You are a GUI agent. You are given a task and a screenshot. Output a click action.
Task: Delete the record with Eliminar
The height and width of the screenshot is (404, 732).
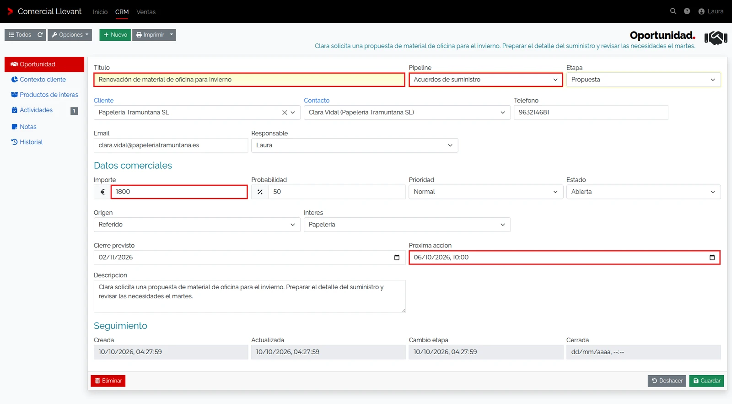pos(108,381)
